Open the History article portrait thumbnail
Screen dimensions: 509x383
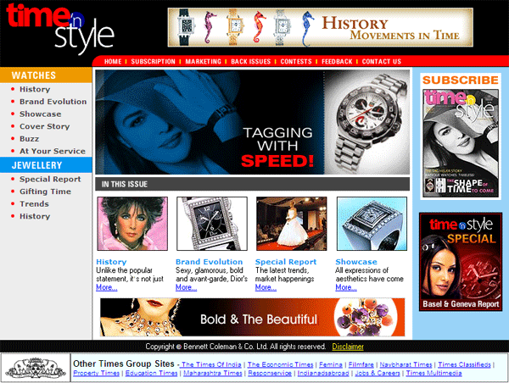(x=132, y=224)
